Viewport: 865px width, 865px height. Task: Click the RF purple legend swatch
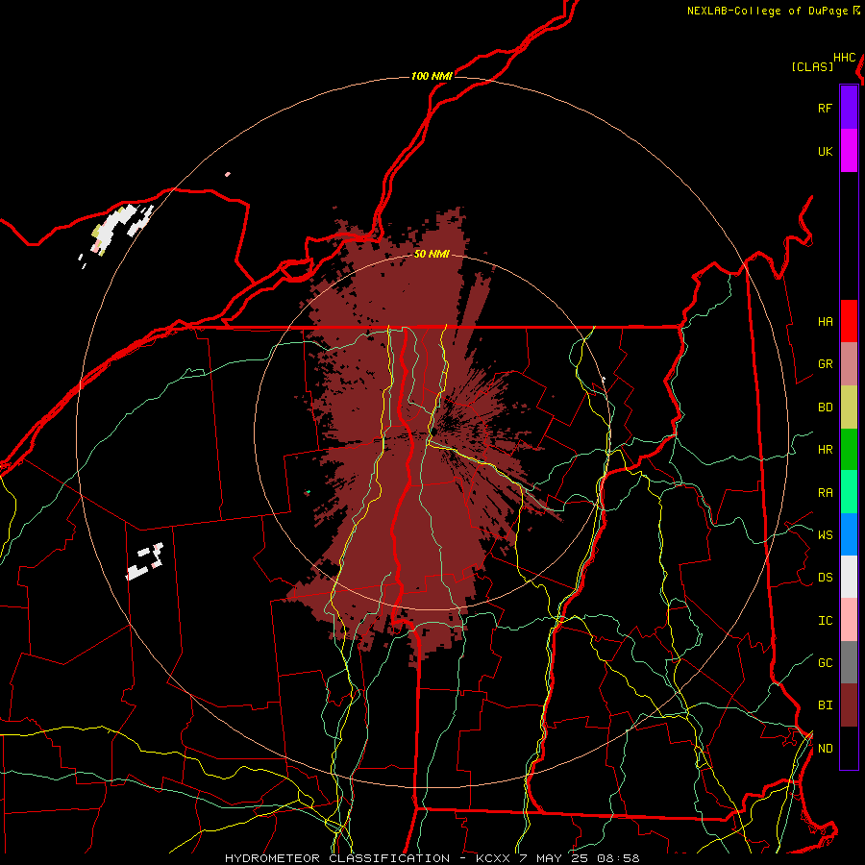(x=849, y=107)
